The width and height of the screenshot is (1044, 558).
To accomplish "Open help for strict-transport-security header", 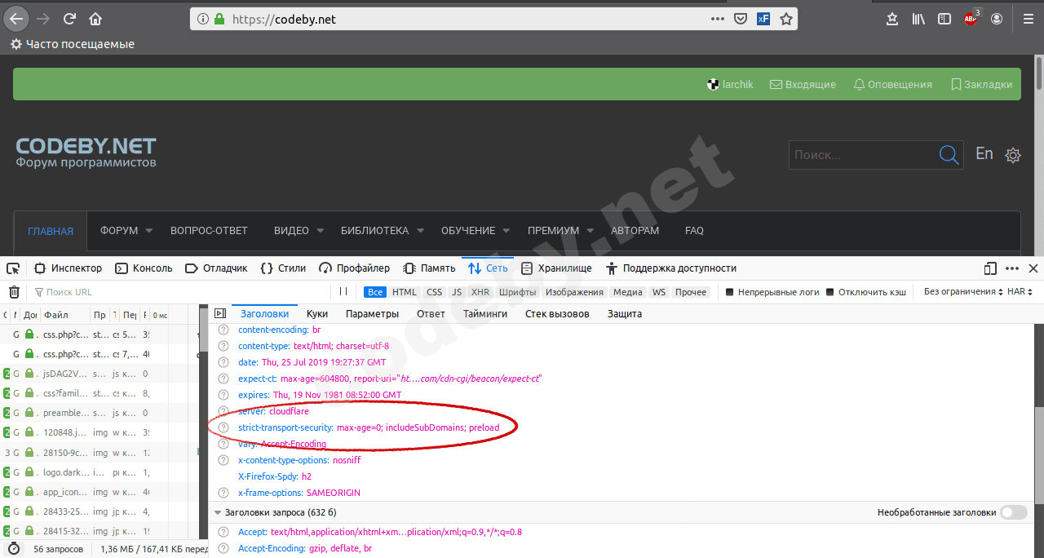I will point(223,427).
